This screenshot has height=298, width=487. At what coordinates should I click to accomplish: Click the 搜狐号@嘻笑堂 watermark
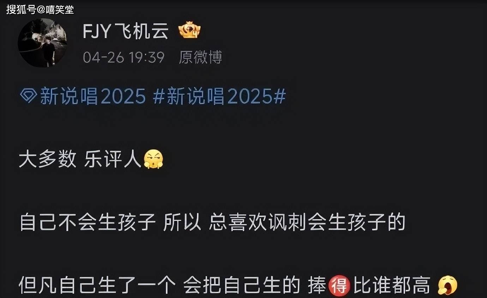coord(40,9)
